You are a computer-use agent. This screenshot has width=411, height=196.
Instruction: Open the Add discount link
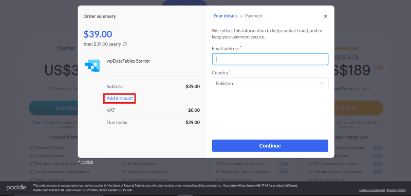[120, 99]
